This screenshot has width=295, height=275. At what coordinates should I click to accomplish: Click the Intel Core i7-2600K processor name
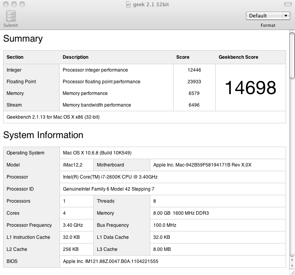point(110,177)
